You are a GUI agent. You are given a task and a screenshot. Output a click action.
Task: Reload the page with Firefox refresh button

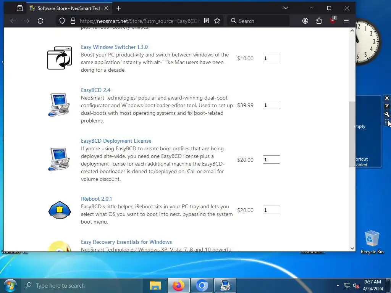coord(40,21)
